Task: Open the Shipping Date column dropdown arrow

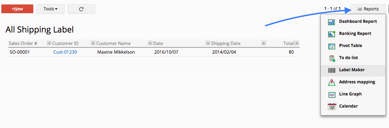Action: pos(264,43)
